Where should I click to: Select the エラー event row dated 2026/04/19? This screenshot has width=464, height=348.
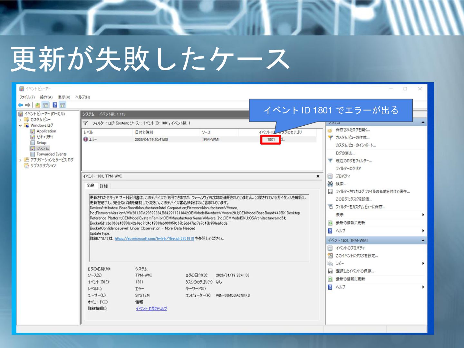click(199, 140)
